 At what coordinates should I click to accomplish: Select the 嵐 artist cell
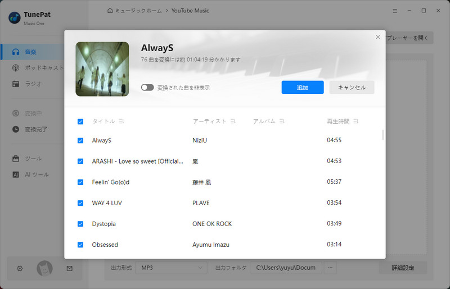point(195,161)
